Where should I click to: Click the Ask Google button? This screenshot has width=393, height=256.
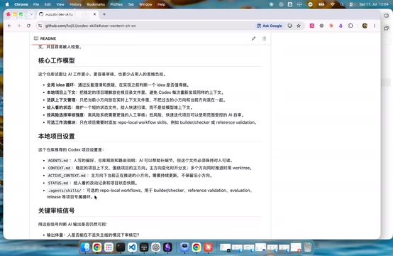pos(269,26)
